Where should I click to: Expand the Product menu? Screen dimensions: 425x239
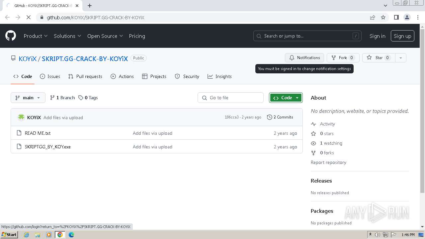(x=36, y=36)
